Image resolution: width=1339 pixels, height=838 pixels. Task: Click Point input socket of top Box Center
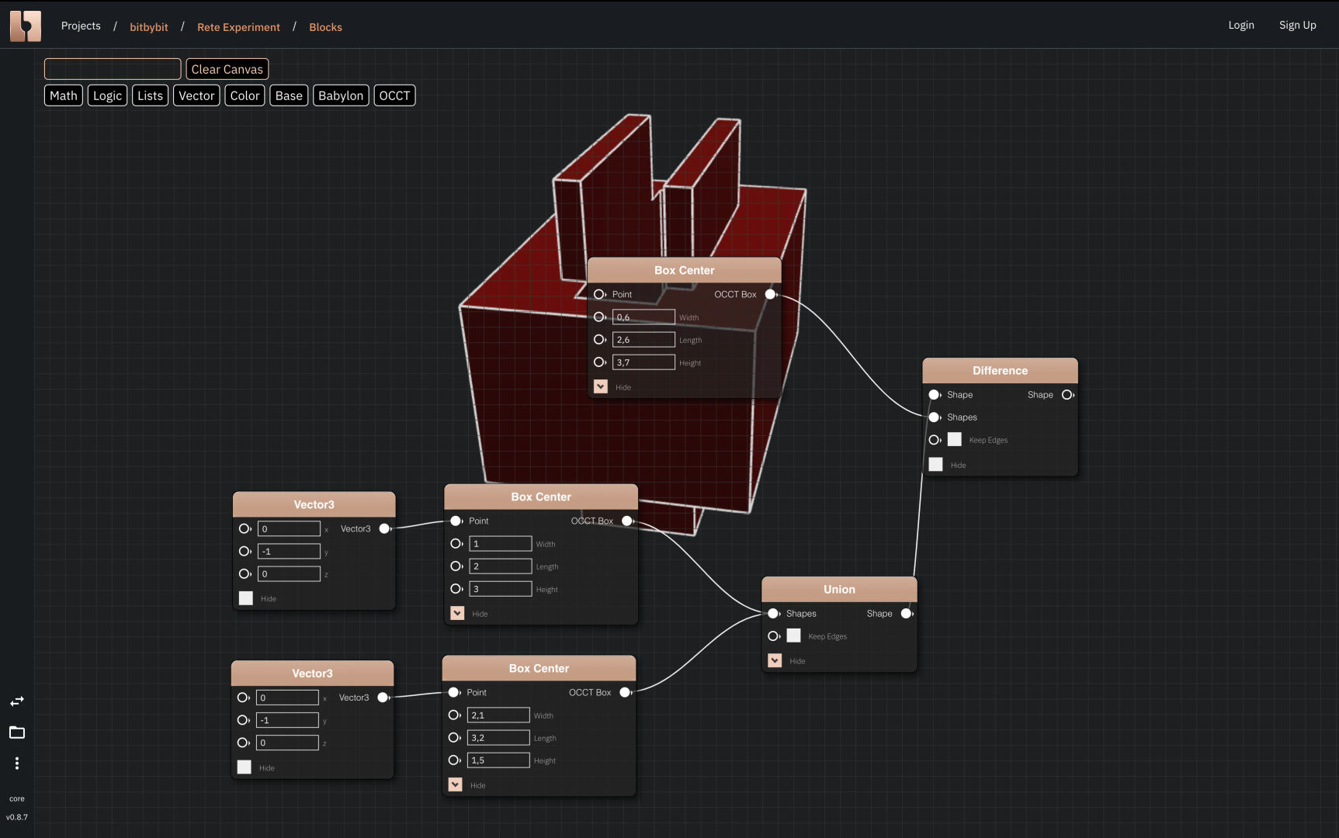[599, 294]
